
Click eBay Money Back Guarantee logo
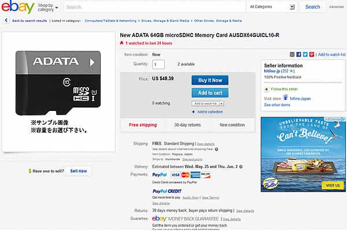[x=185, y=219]
